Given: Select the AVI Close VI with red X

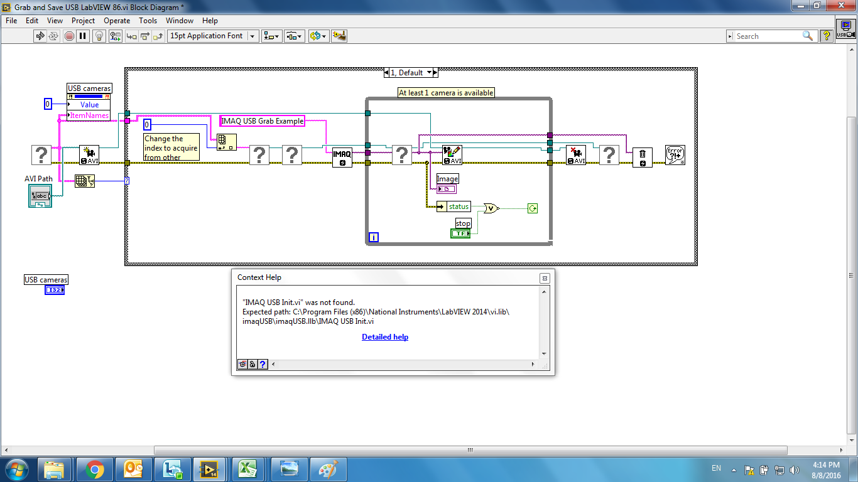Looking at the screenshot, I should coord(576,155).
